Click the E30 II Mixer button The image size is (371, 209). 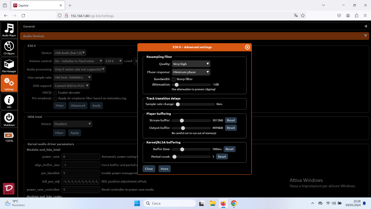(60, 105)
